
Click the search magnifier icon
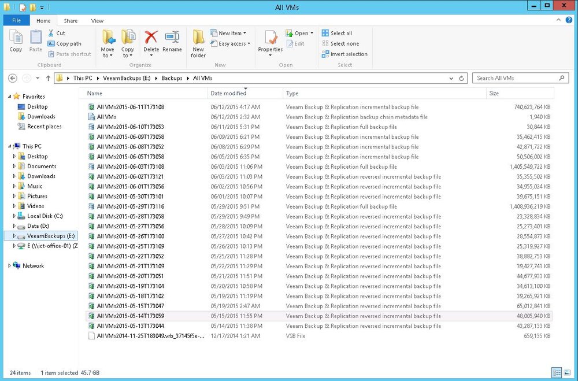[x=561, y=78]
